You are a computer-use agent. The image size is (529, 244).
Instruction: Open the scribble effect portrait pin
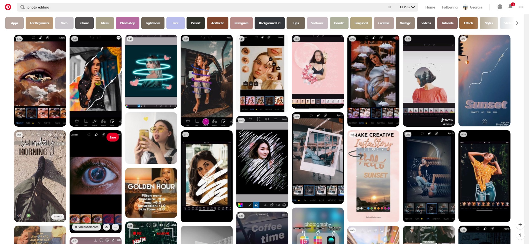[262, 162]
